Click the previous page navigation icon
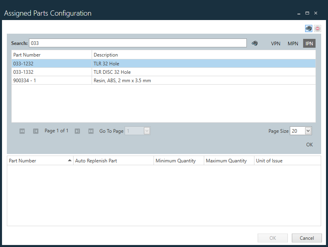The width and height of the screenshot is (328, 247). (35, 131)
